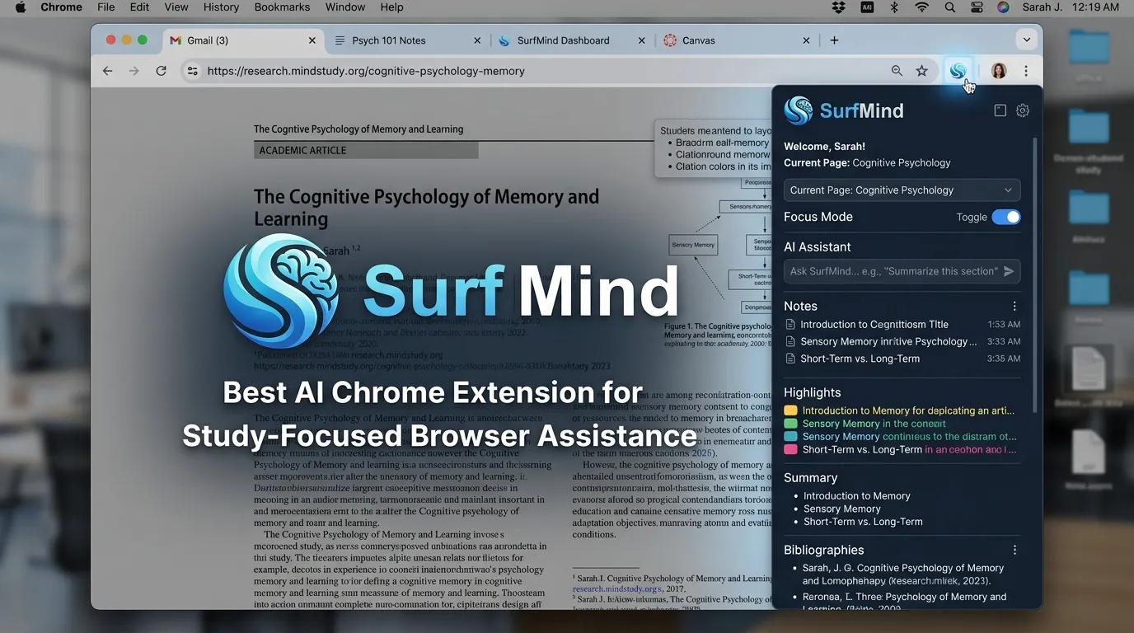Click the clock showing 12:19 AM

[1096, 7]
